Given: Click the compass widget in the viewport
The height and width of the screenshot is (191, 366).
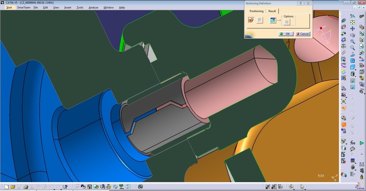Looking at the screenshot, I should [326, 35].
